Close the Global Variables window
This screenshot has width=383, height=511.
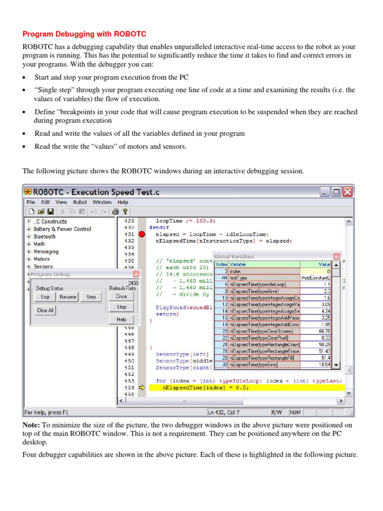point(337,256)
